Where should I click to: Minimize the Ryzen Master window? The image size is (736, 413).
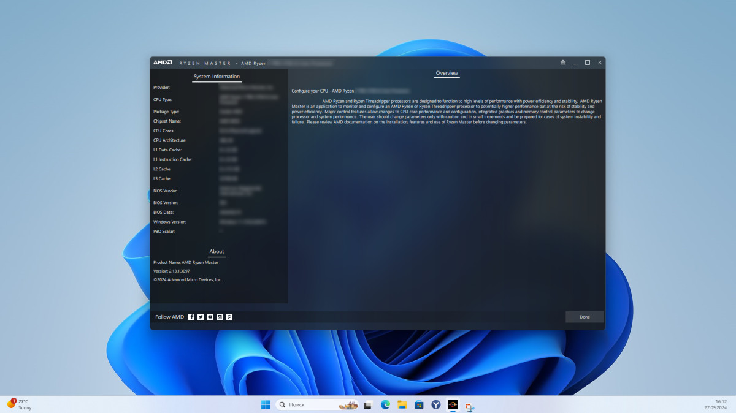pyautogui.click(x=575, y=63)
